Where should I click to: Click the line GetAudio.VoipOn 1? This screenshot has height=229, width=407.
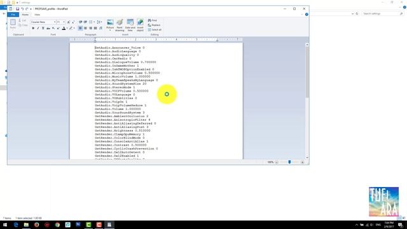pos(111,102)
